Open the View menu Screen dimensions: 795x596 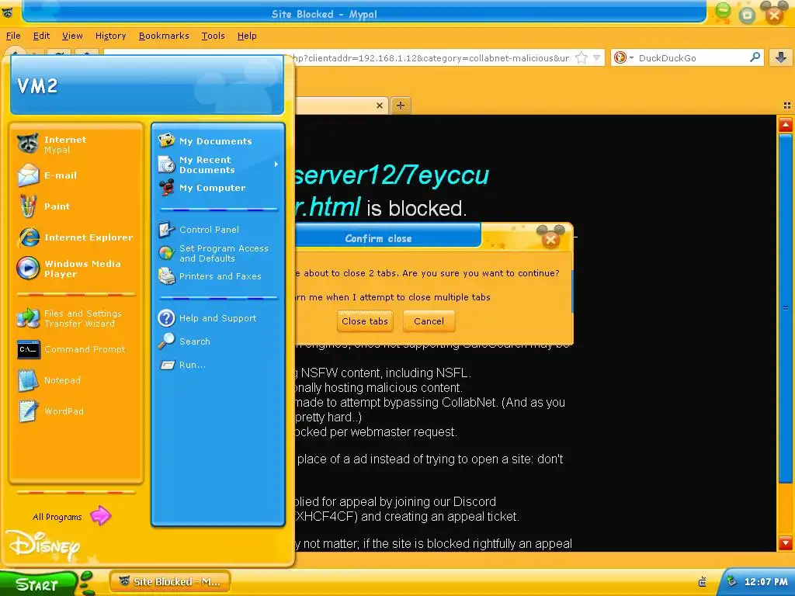tap(72, 36)
